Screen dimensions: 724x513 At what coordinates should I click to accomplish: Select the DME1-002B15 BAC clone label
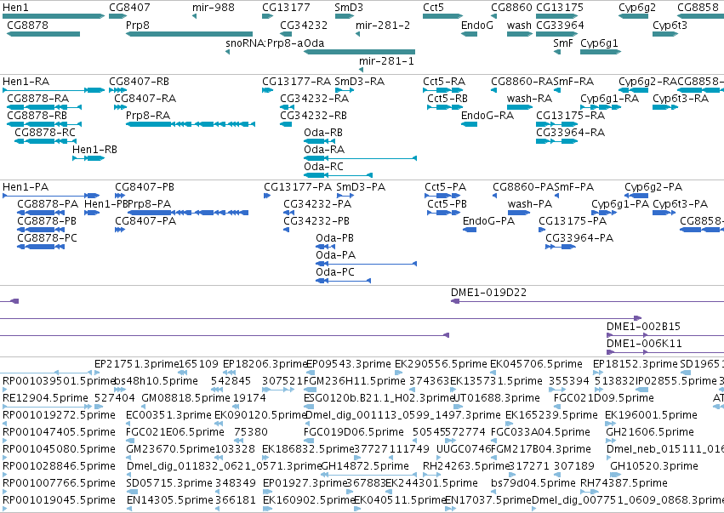(644, 327)
